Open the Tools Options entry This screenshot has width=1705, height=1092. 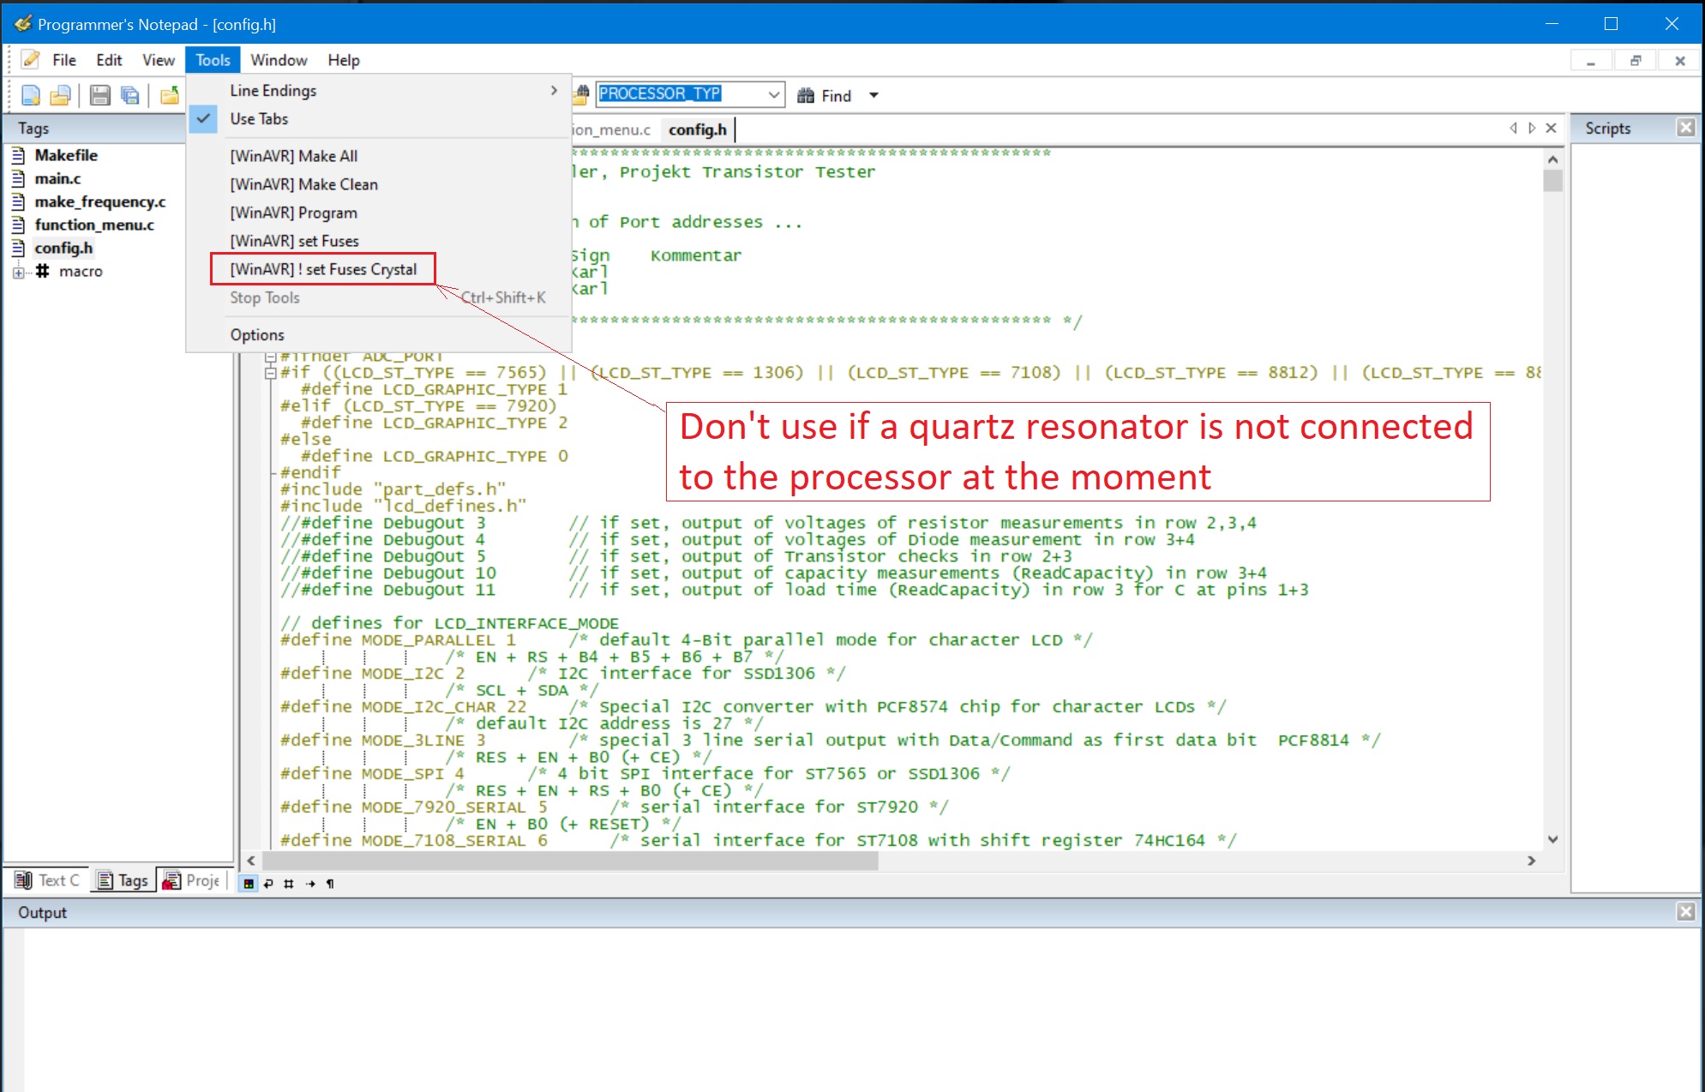coord(379,335)
